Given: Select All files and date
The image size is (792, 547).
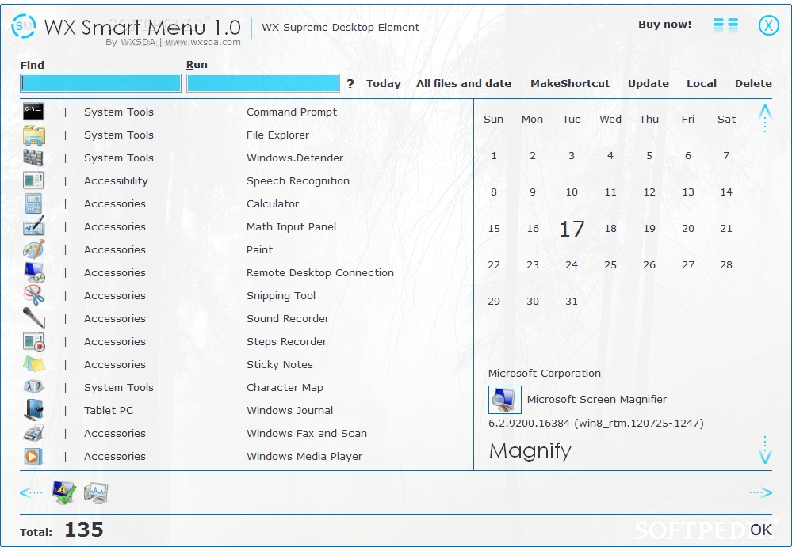Looking at the screenshot, I should coord(463,84).
